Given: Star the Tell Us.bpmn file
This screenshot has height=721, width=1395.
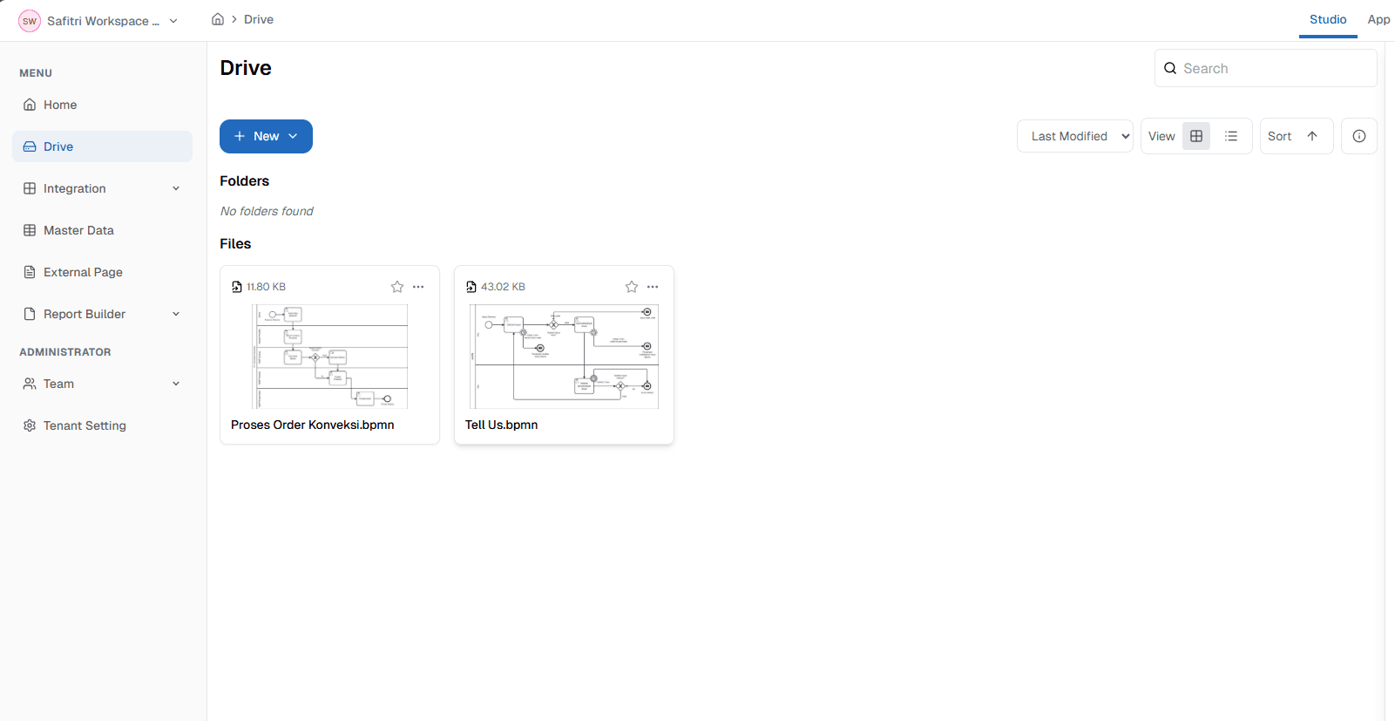Looking at the screenshot, I should pos(632,287).
